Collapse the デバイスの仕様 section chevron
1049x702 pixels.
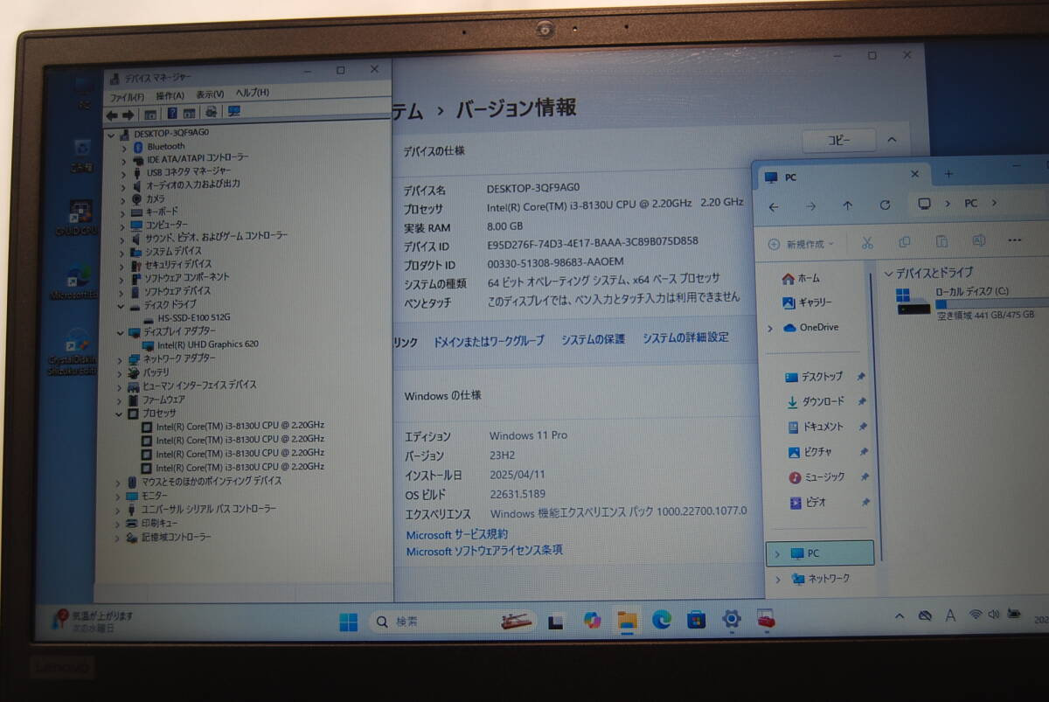pyautogui.click(x=892, y=140)
